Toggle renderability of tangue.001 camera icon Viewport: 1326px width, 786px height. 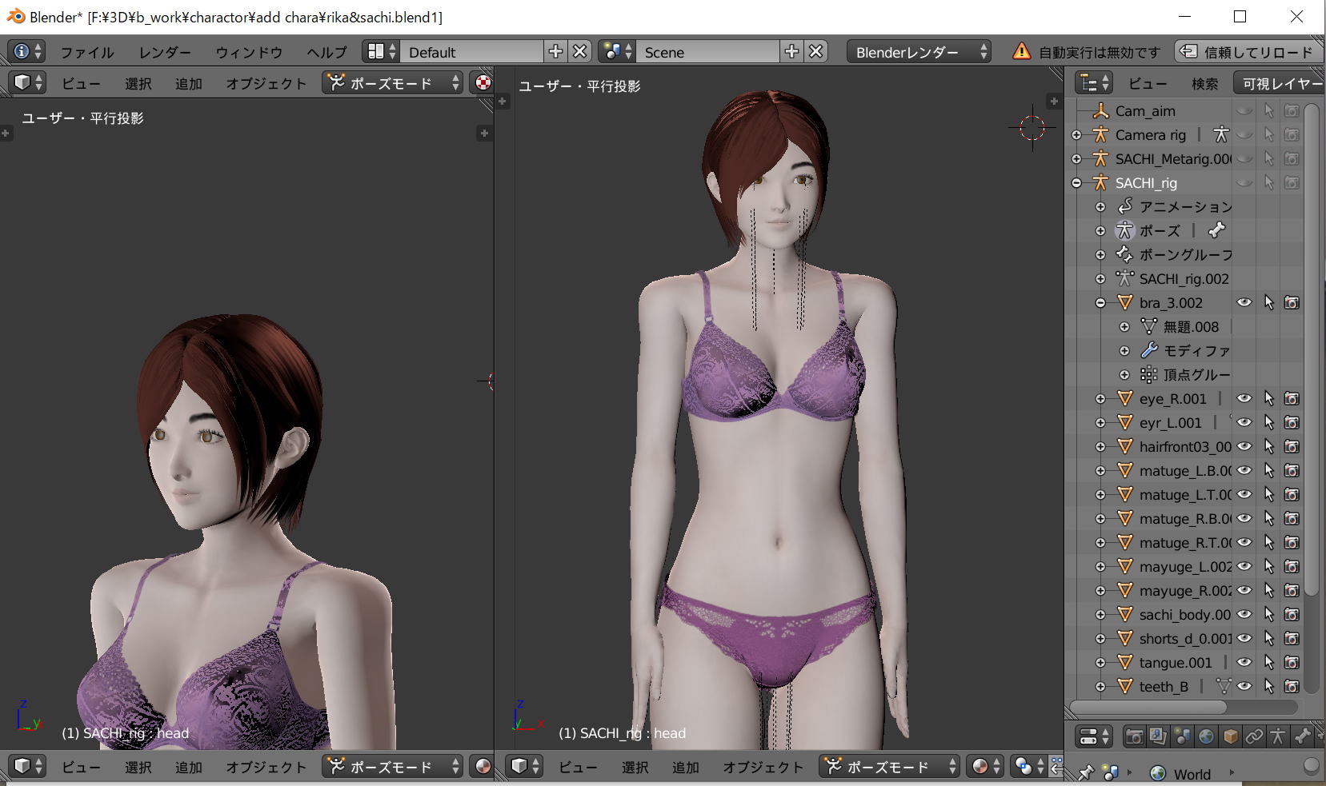(1292, 662)
